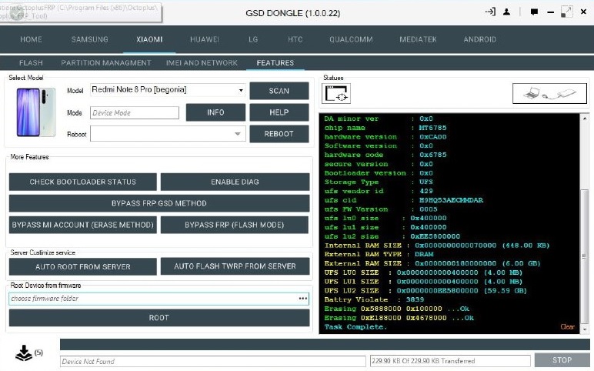
Task: Click the Device Not Found status field
Action: (x=213, y=362)
